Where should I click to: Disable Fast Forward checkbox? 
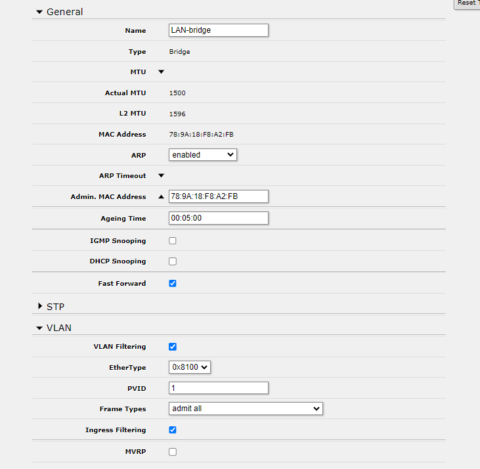click(173, 284)
